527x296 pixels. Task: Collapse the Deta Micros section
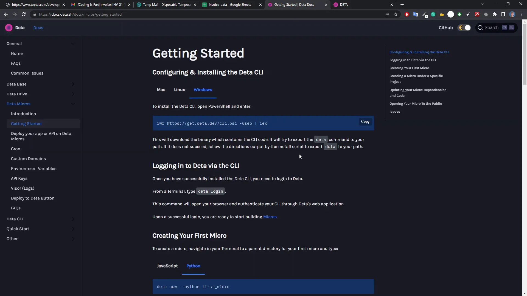(73, 104)
